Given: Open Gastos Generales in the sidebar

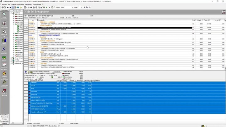Looking at the screenshot, I should pos(4,42).
